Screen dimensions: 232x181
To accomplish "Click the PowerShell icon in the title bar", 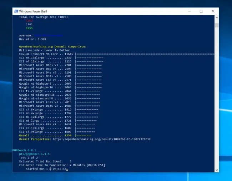I will coord(16,11).
